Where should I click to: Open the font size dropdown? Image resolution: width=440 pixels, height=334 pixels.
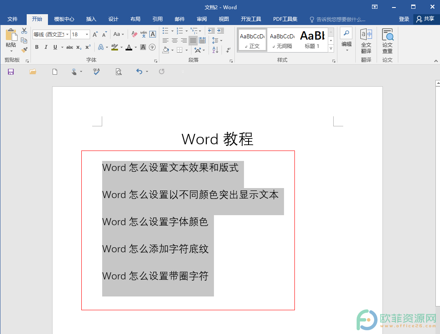point(87,34)
